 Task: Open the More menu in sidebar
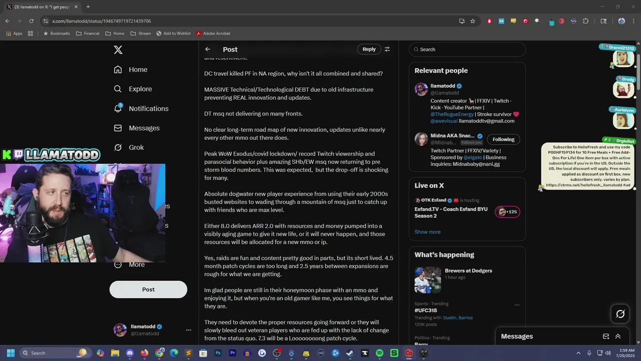pos(129,264)
